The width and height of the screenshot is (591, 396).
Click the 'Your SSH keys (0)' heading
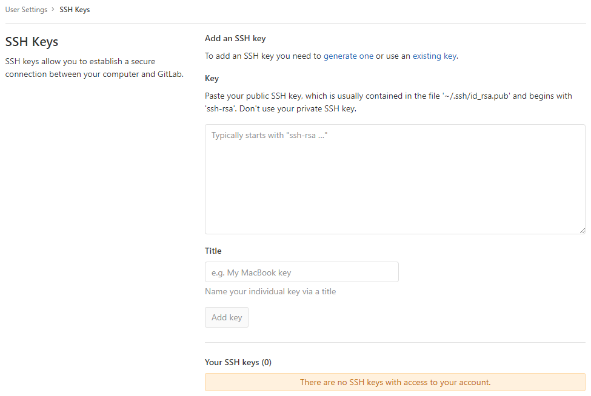238,362
